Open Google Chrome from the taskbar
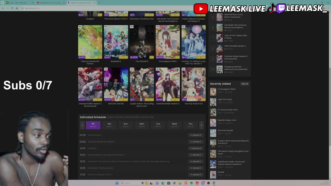The height and width of the screenshot is (186, 331). click(214, 183)
